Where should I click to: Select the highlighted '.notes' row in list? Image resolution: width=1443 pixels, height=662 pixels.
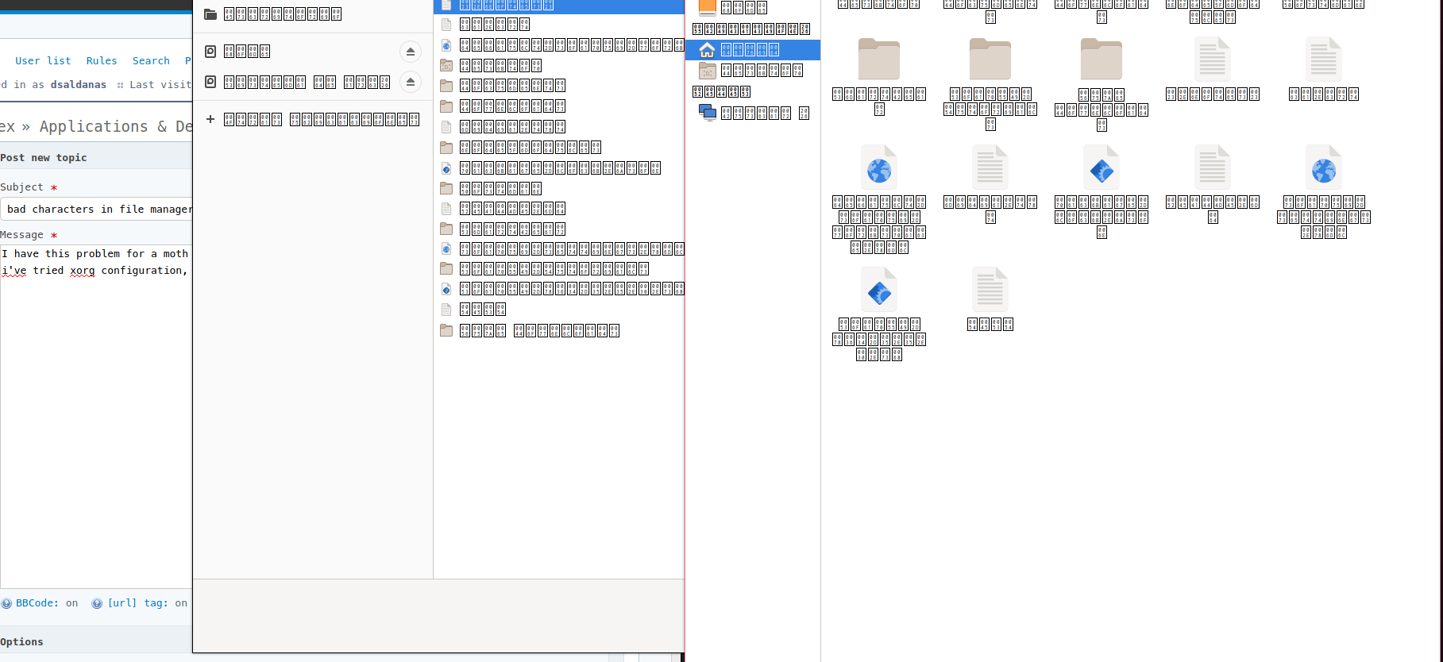coord(559,5)
